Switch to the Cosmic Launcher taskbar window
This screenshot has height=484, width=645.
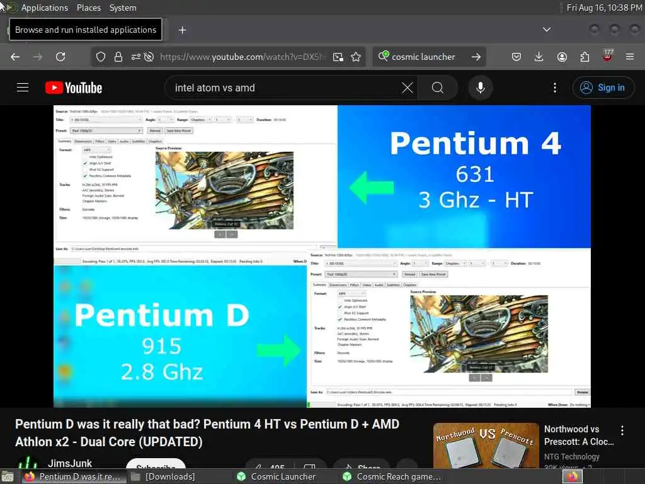[x=277, y=476]
